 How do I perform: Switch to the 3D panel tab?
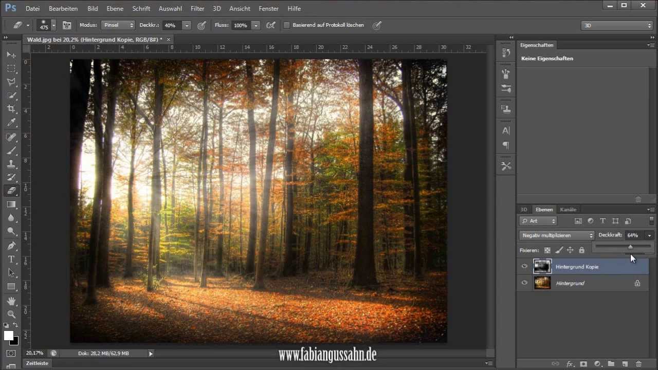tap(524, 210)
